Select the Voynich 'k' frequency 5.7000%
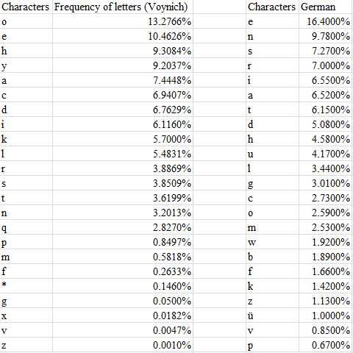This screenshot has height=353, width=353. (x=123, y=139)
